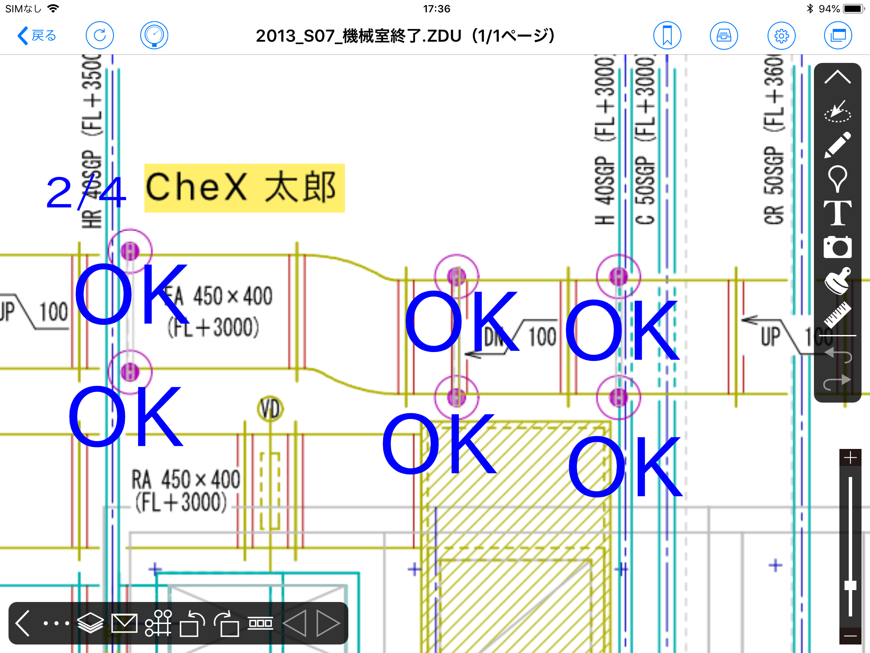Open the bookmark icon in header
This screenshot has height=653, width=870.
pos(667,36)
